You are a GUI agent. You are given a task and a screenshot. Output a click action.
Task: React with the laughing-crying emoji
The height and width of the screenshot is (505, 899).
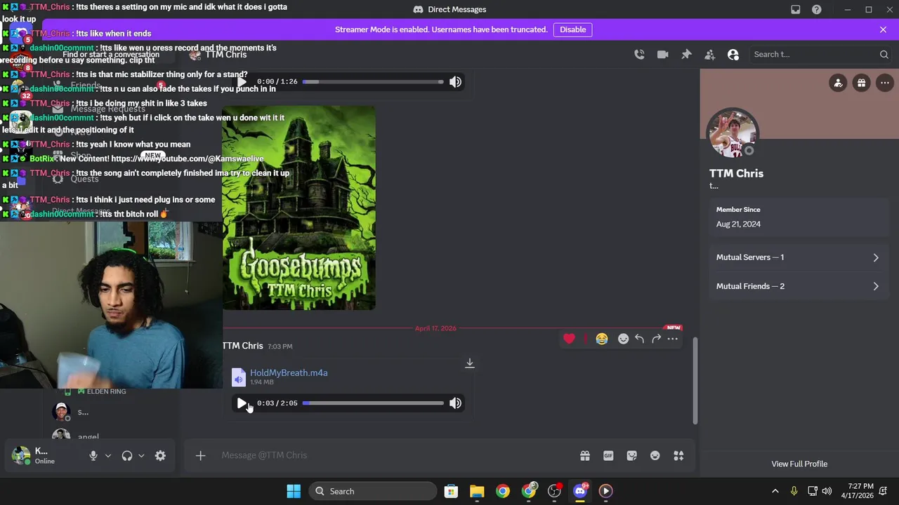click(602, 339)
